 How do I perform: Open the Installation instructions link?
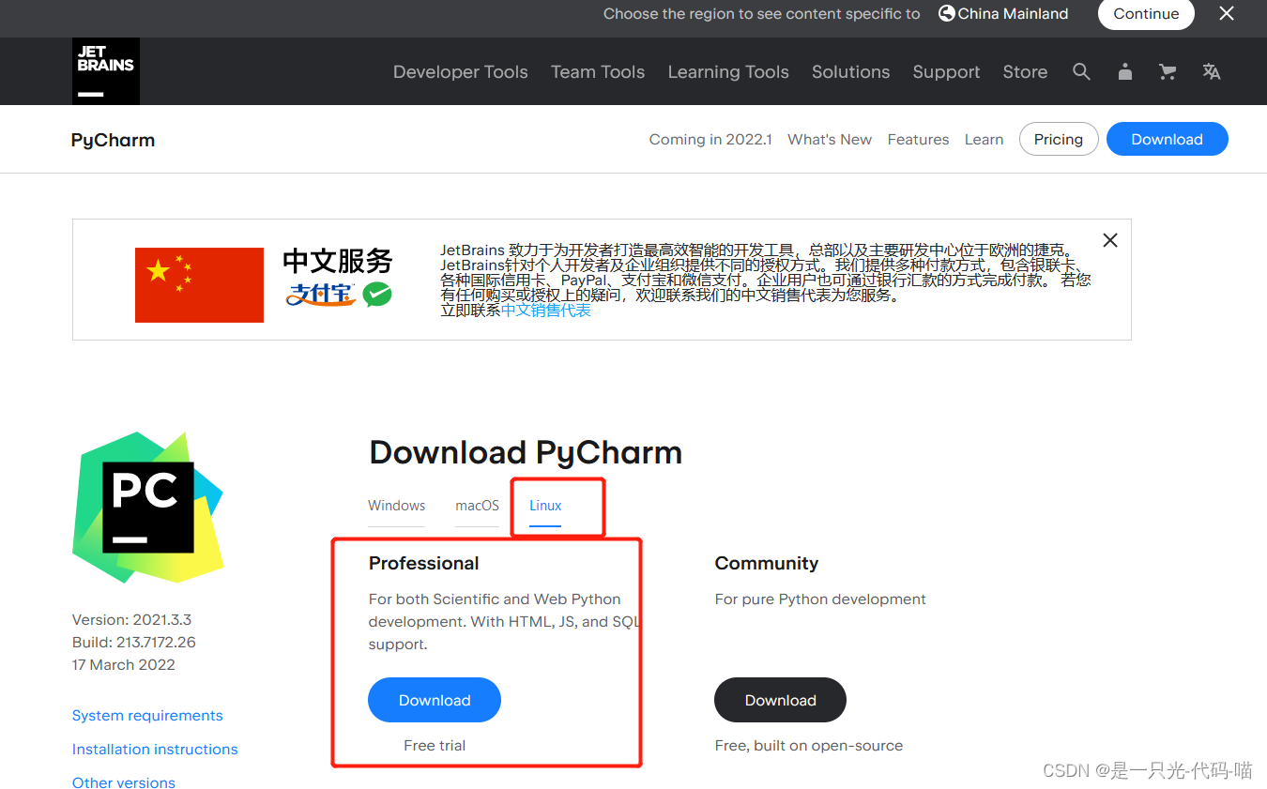pos(155,749)
